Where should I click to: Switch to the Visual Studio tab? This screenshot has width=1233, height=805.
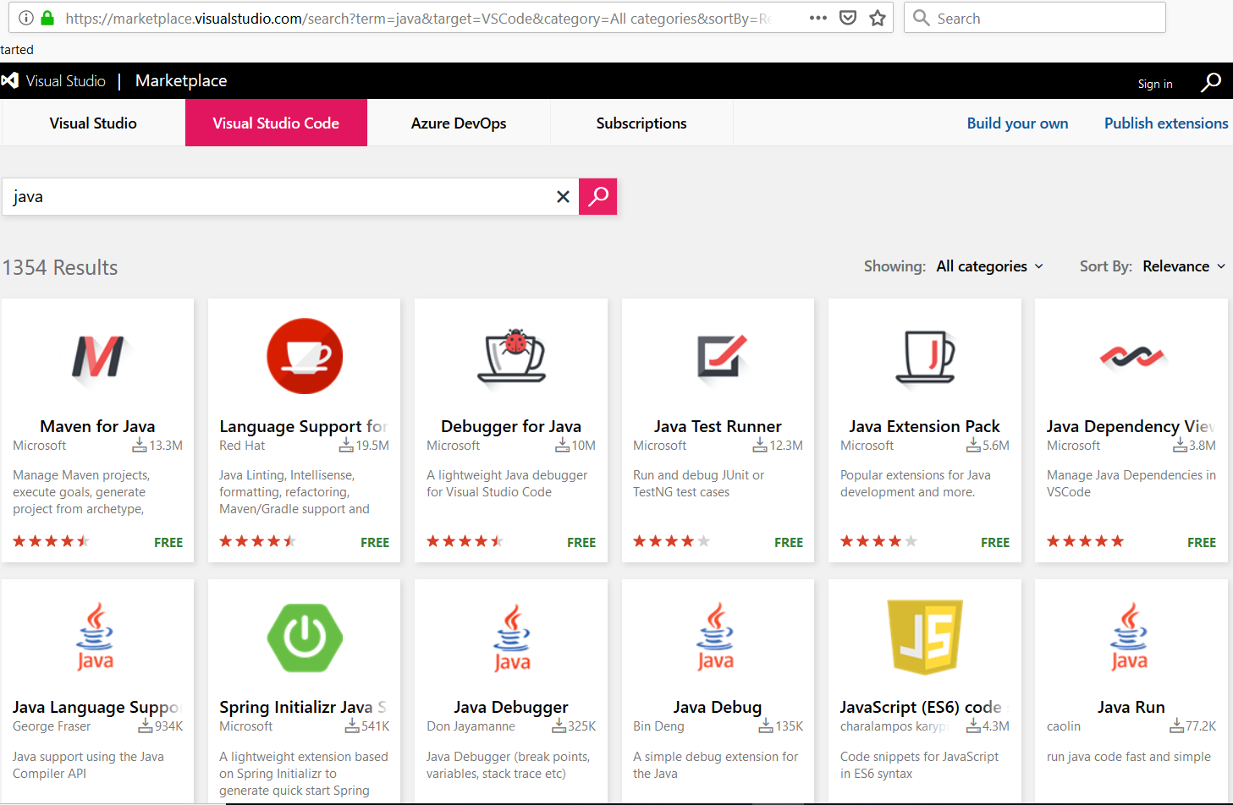pos(93,123)
